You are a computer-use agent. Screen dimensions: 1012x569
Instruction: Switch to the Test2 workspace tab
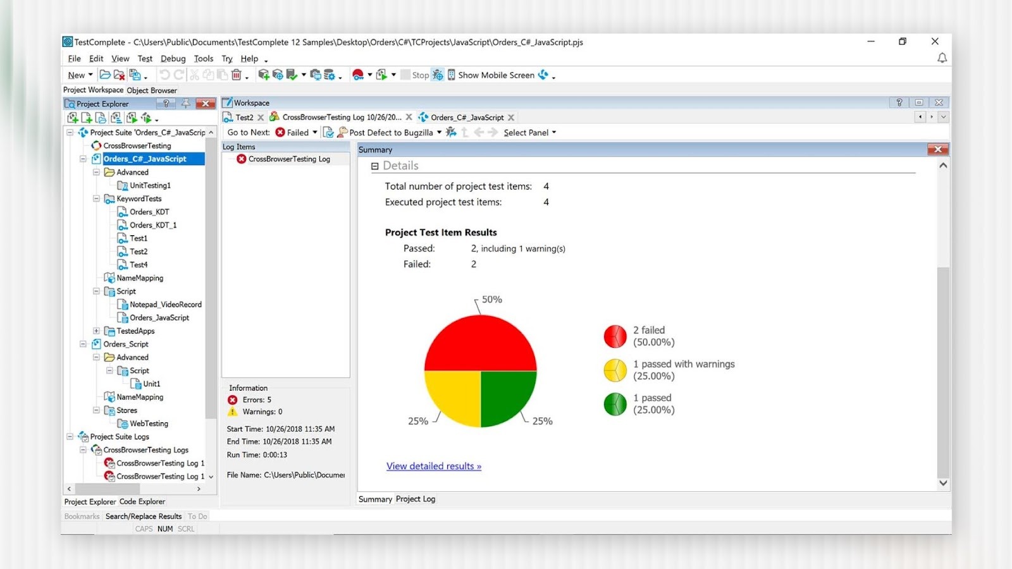point(244,117)
